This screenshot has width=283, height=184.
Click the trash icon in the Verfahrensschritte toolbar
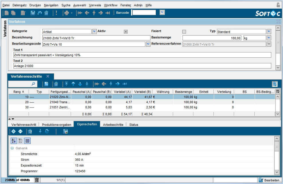[x=56, y=84]
